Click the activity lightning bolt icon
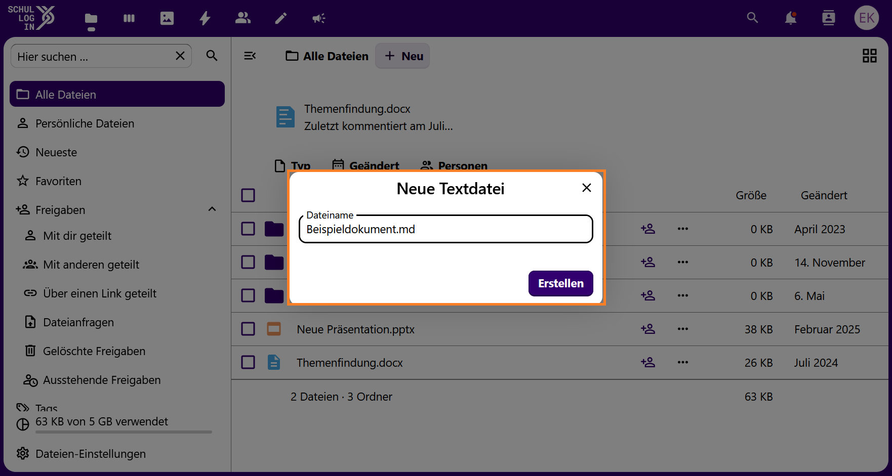 [x=205, y=18]
